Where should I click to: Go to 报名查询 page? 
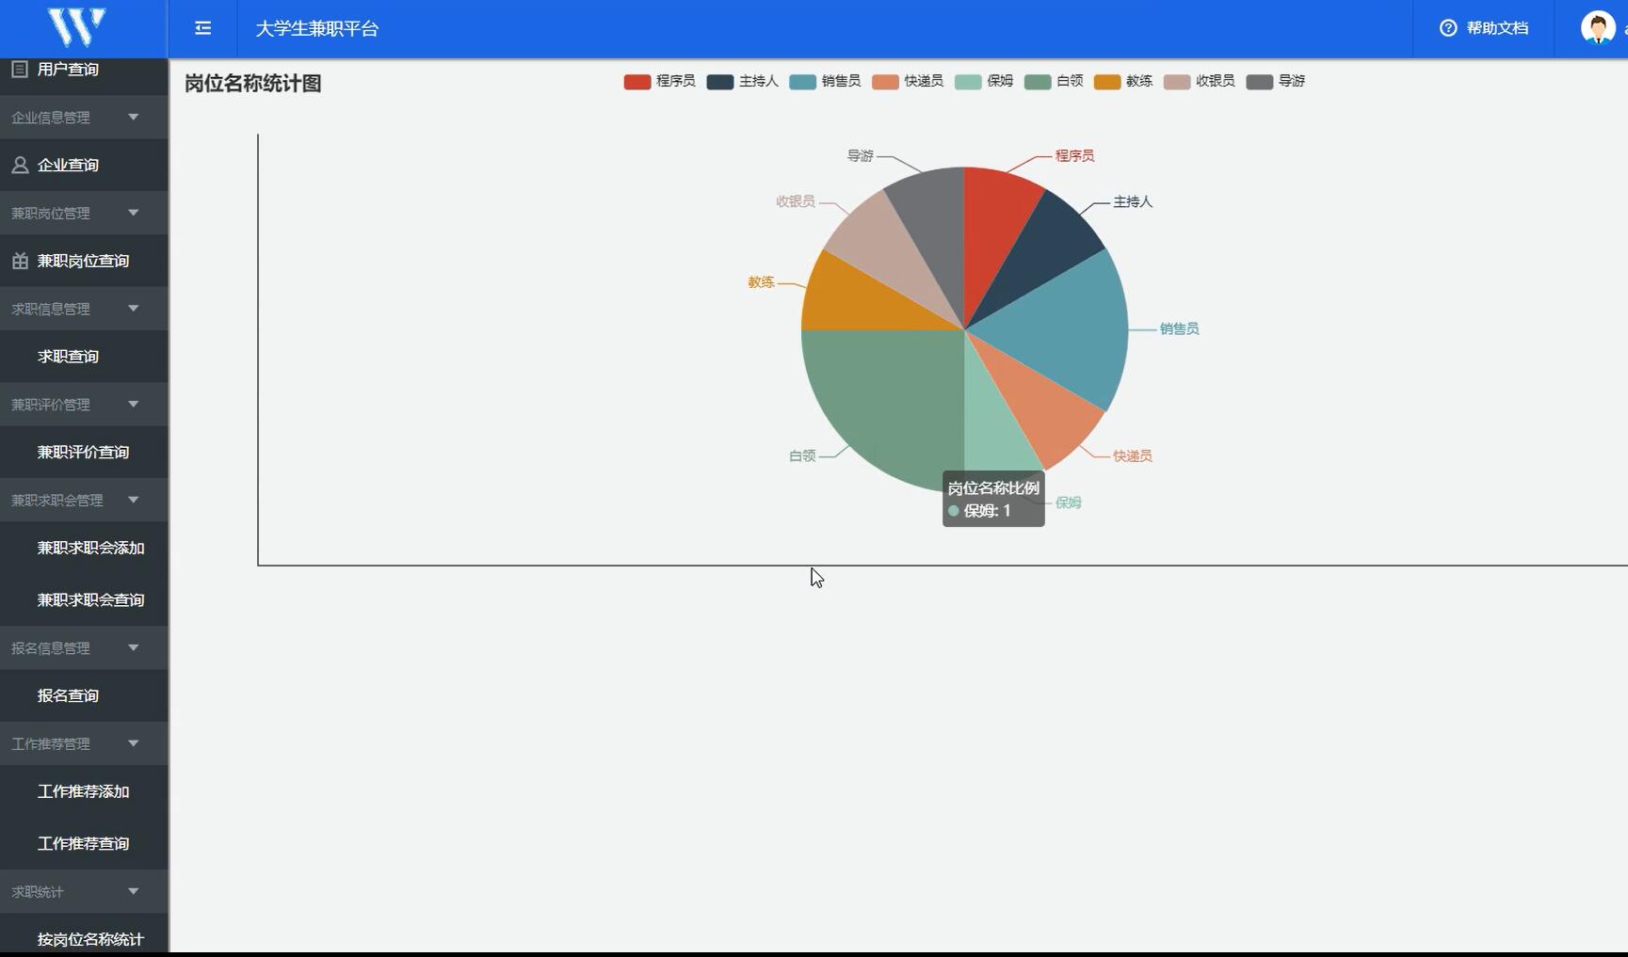(68, 695)
